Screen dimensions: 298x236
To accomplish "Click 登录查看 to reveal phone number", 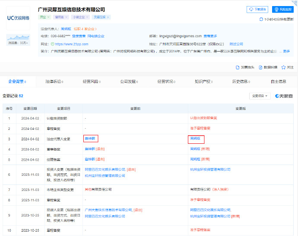I will [x=79, y=36].
